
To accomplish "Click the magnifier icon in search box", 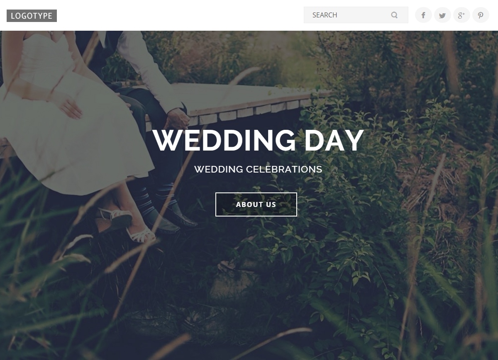I will pyautogui.click(x=394, y=15).
